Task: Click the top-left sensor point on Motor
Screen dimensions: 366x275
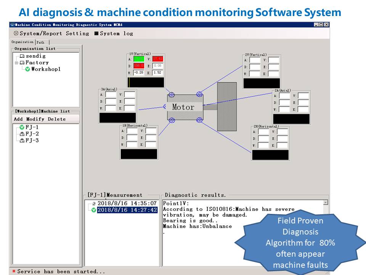Action: tap(172, 95)
